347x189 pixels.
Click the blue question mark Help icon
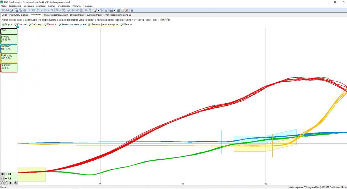point(132,10)
